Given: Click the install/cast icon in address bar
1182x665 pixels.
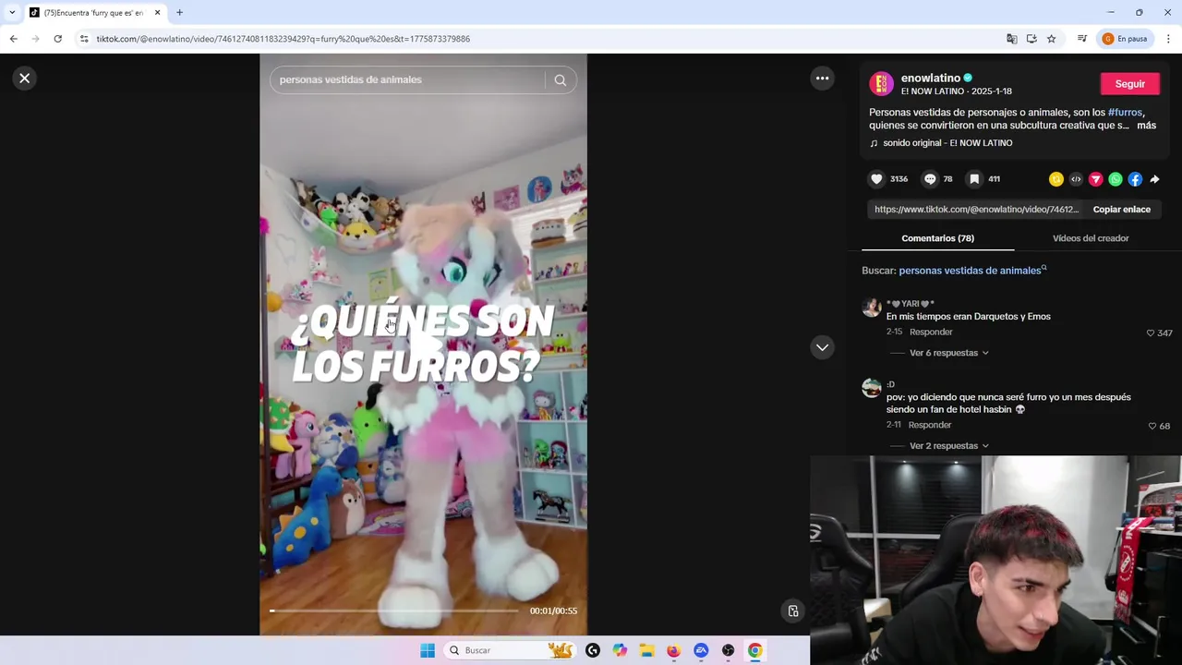Looking at the screenshot, I should coord(1031,39).
